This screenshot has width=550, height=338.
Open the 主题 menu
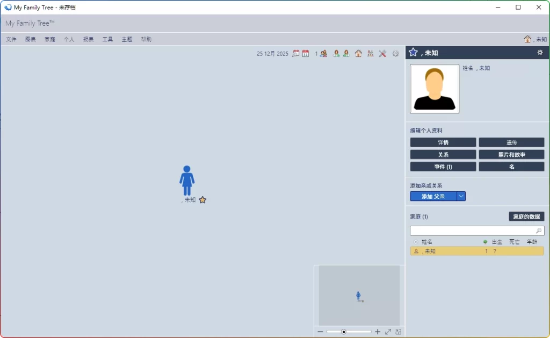pos(126,39)
